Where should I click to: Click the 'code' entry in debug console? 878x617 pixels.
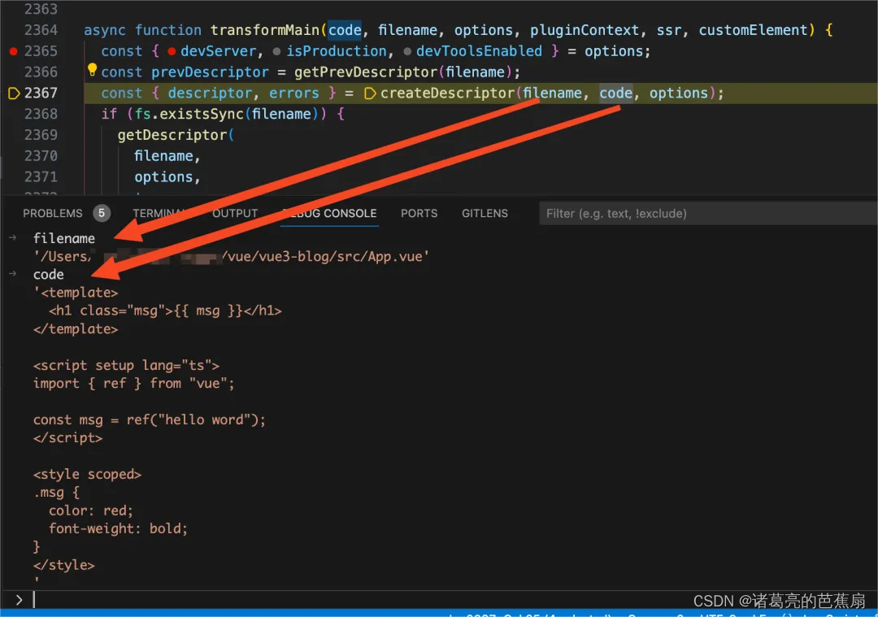(x=48, y=274)
